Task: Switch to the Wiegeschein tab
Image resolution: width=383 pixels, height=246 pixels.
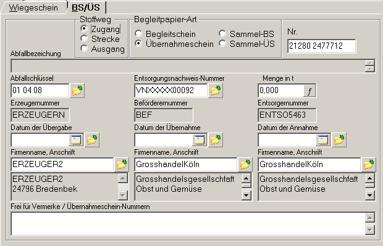Action: tap(33, 7)
